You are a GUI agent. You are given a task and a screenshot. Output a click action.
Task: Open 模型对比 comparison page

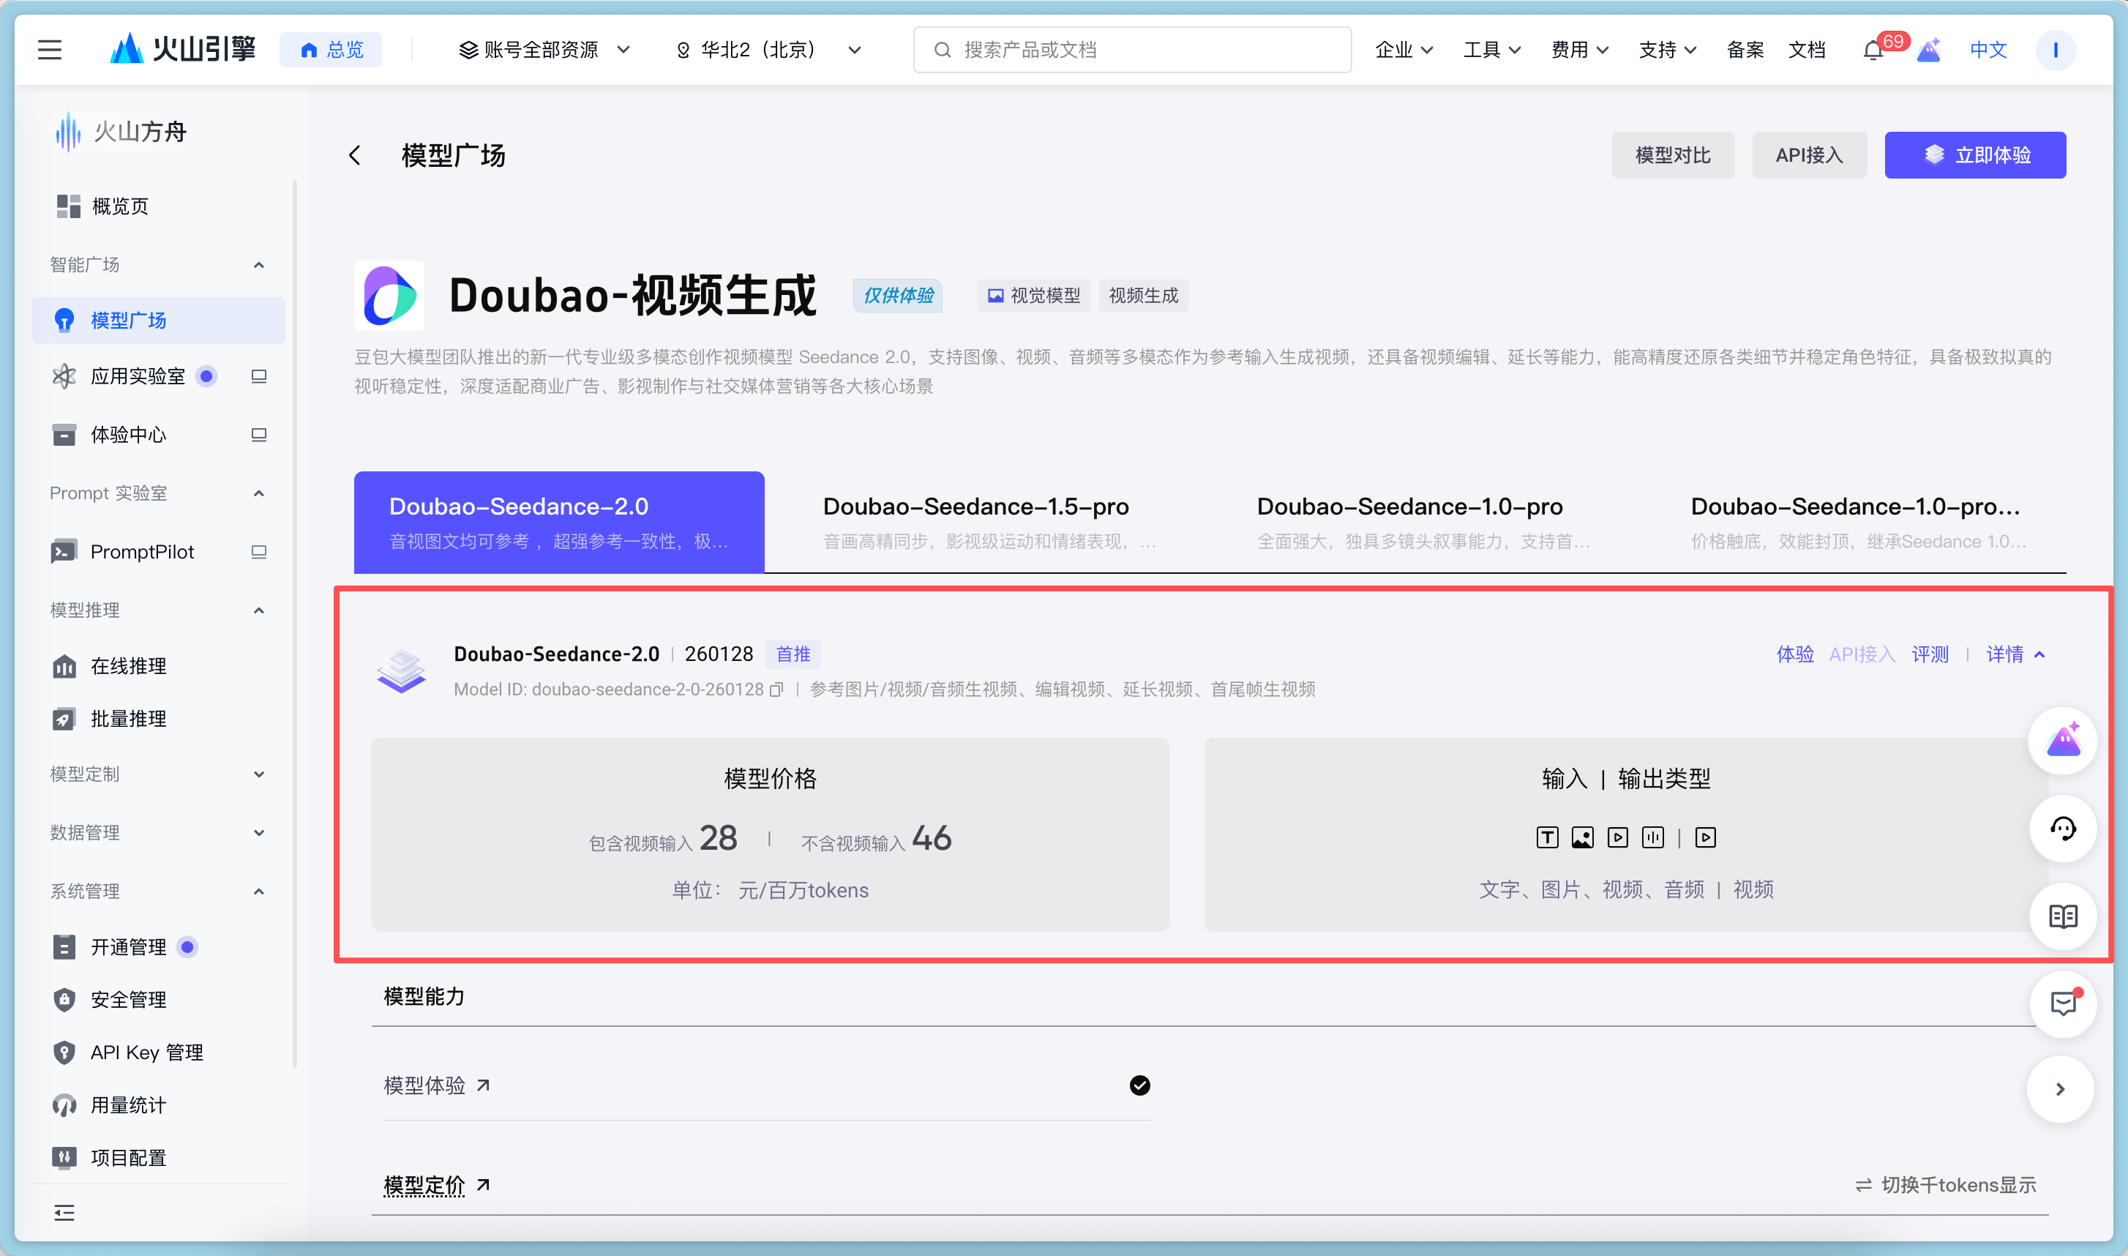coord(1672,155)
